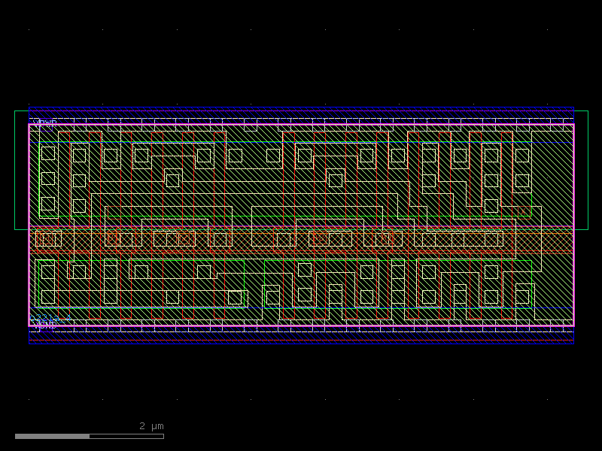Image resolution: width=602 pixels, height=451 pixels.
Task: Click the blue cell boundary outline
Action: coord(301,106)
